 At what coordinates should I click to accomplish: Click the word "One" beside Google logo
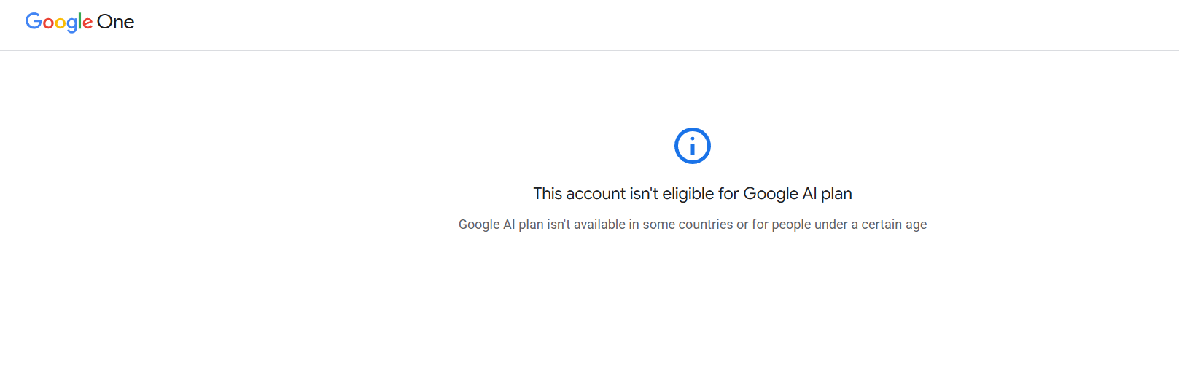pos(115,22)
